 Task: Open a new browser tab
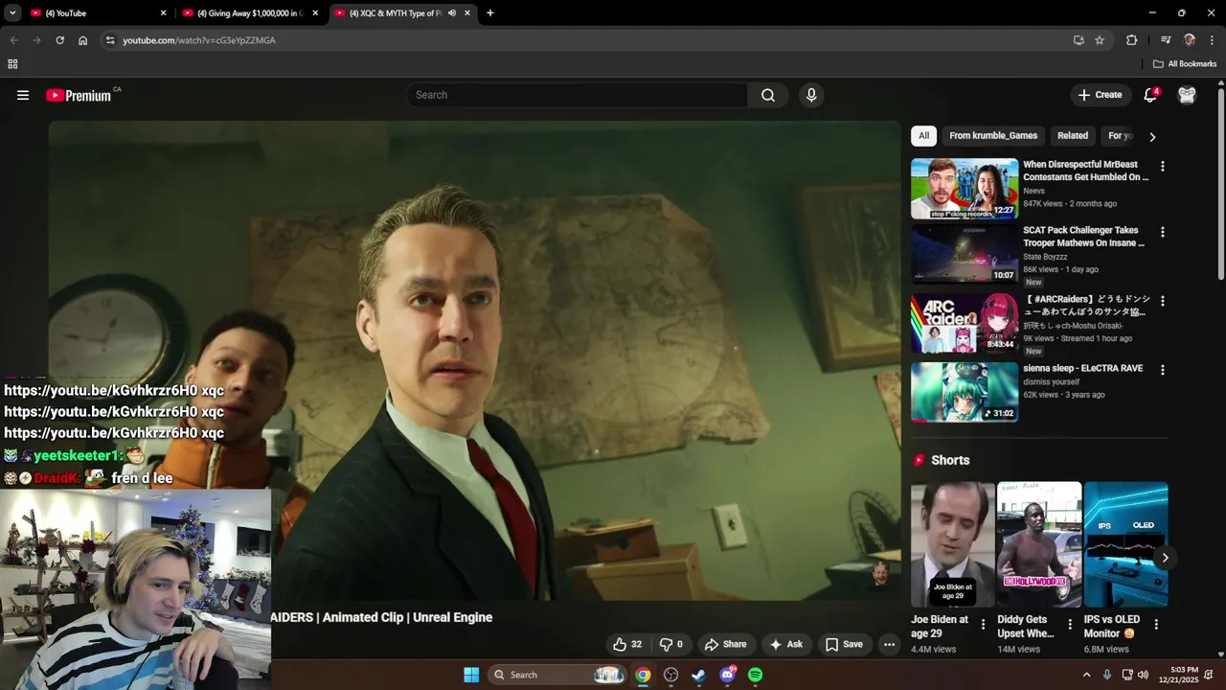(490, 13)
